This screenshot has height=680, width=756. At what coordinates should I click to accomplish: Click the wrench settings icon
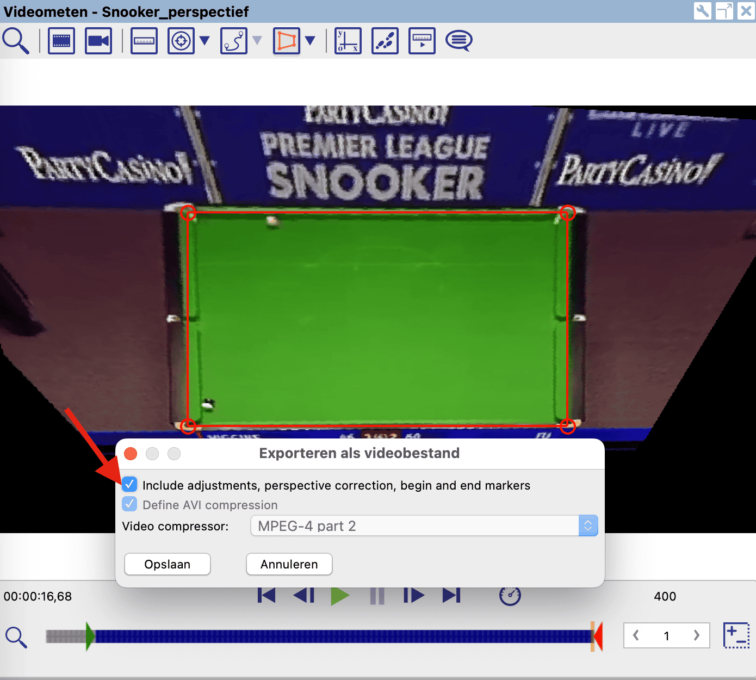[702, 11]
